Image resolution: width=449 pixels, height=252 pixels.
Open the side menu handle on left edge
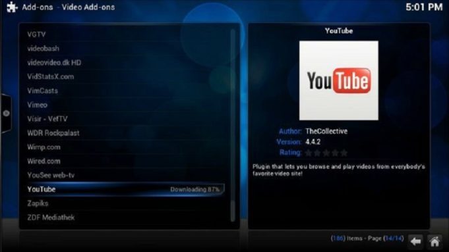pos(6,113)
